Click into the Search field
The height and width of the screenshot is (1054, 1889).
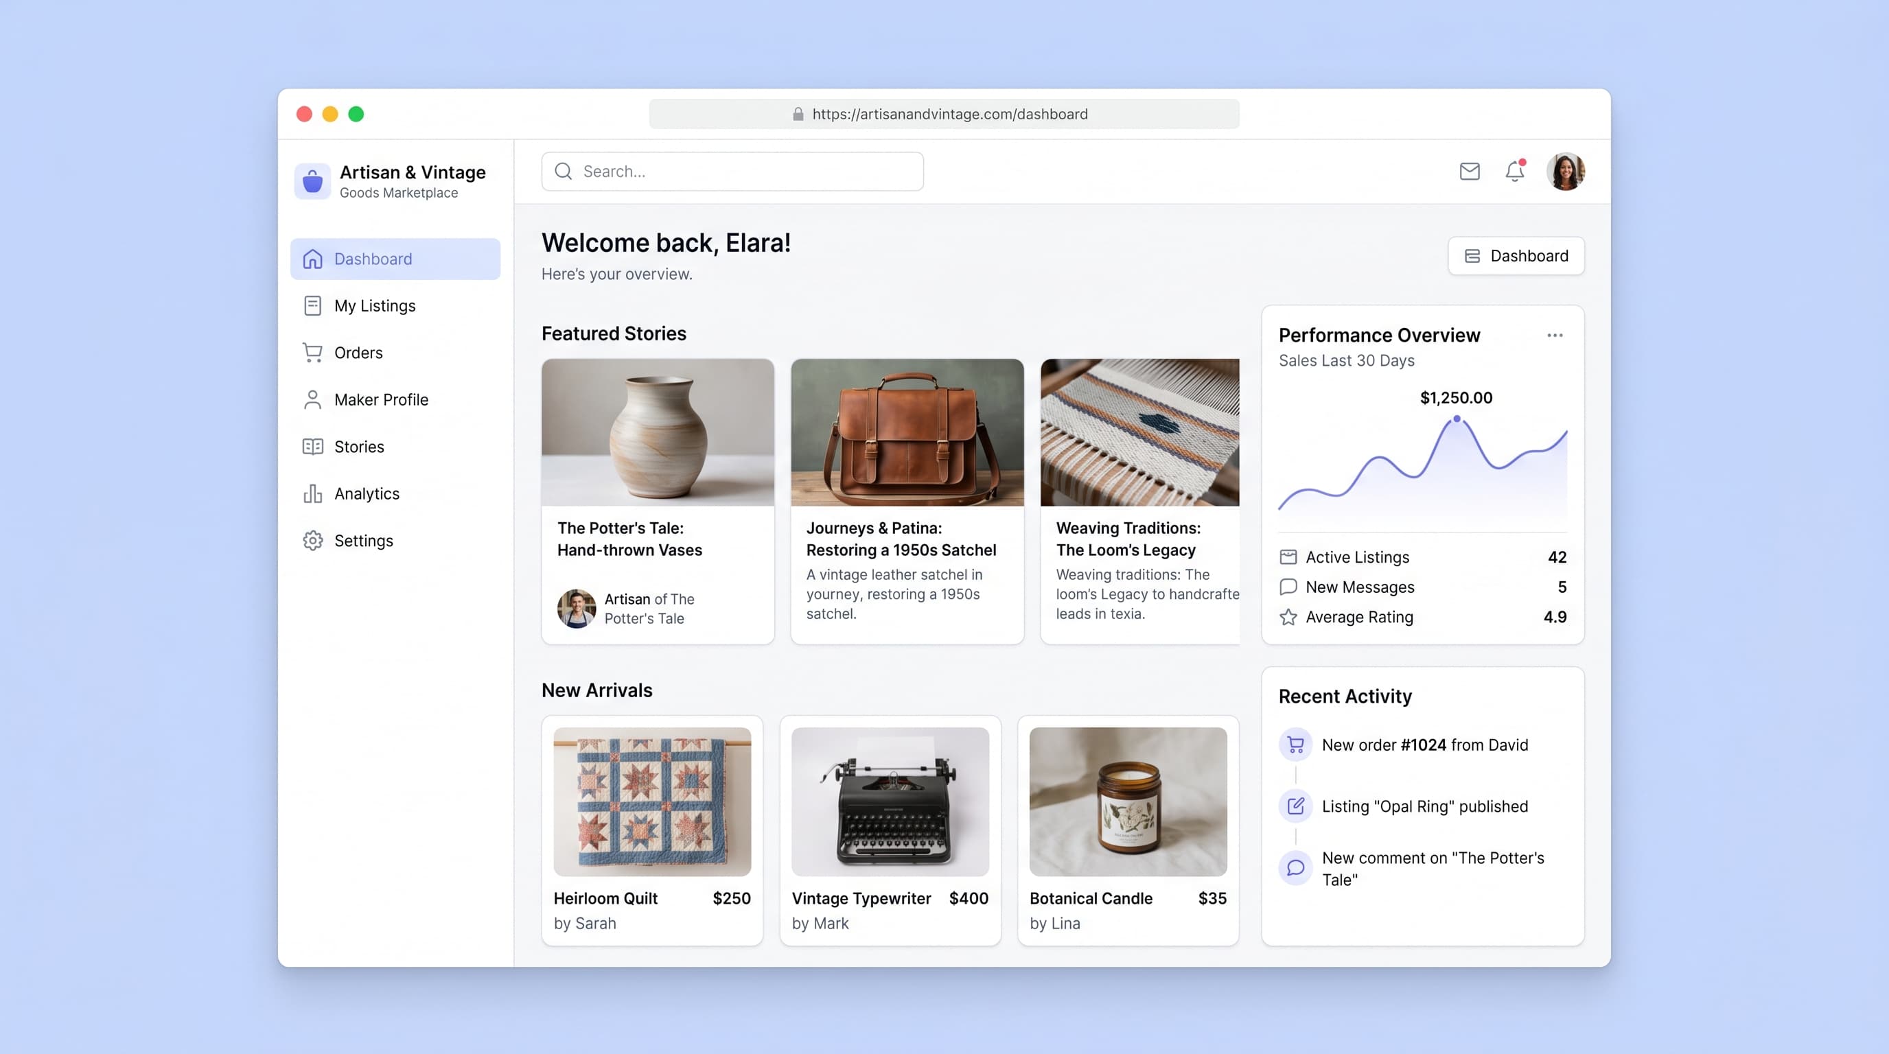click(x=732, y=172)
